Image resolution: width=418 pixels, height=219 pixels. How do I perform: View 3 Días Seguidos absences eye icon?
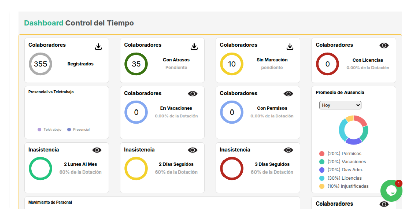[288, 150]
